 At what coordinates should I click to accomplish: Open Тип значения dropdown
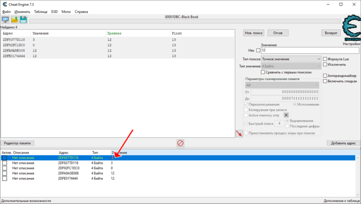coord(291,66)
